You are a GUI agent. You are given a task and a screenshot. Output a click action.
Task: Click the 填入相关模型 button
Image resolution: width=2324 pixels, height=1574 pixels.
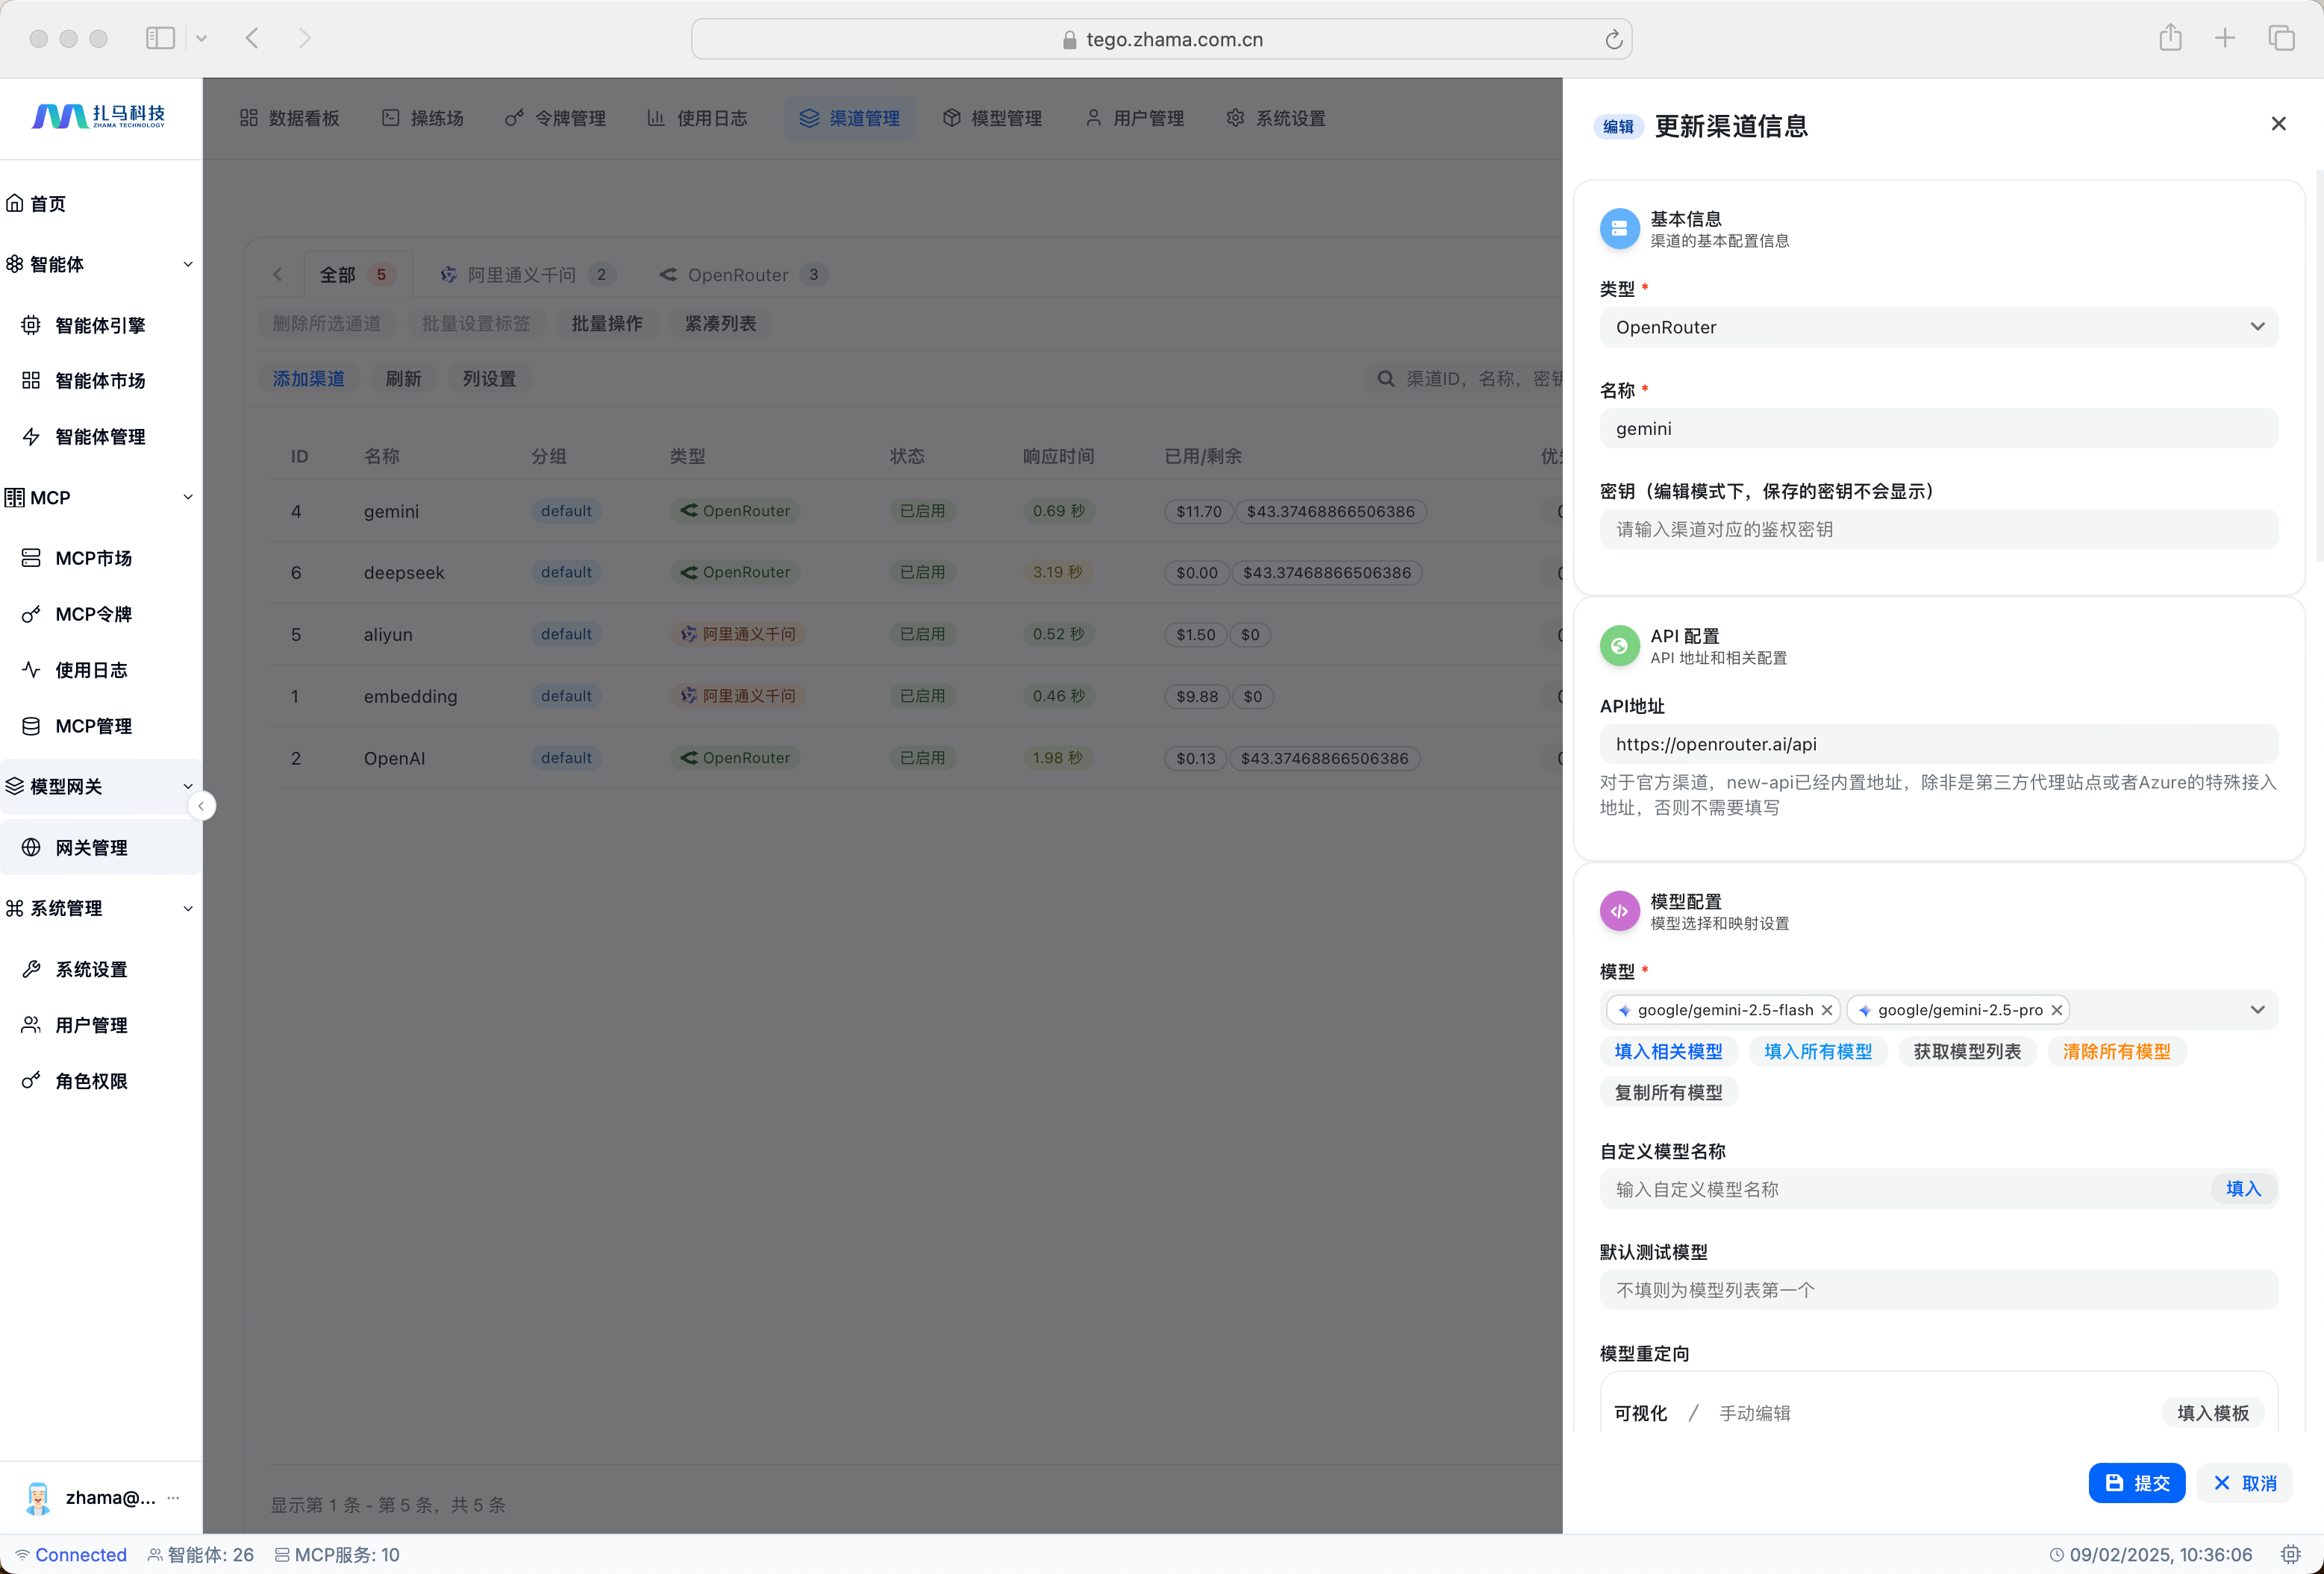1668,1051
